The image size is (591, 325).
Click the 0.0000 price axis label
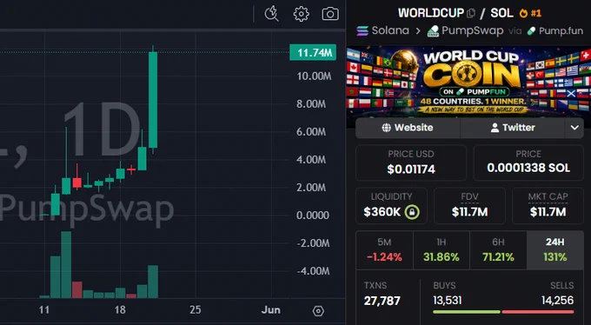(313, 216)
